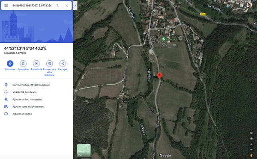The width and height of the screenshot is (257, 159).
Task: Open the Google account profile avatar
Action: click(249, 5)
